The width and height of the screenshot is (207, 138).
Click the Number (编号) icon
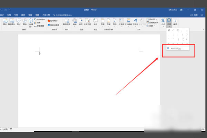point(175,22)
